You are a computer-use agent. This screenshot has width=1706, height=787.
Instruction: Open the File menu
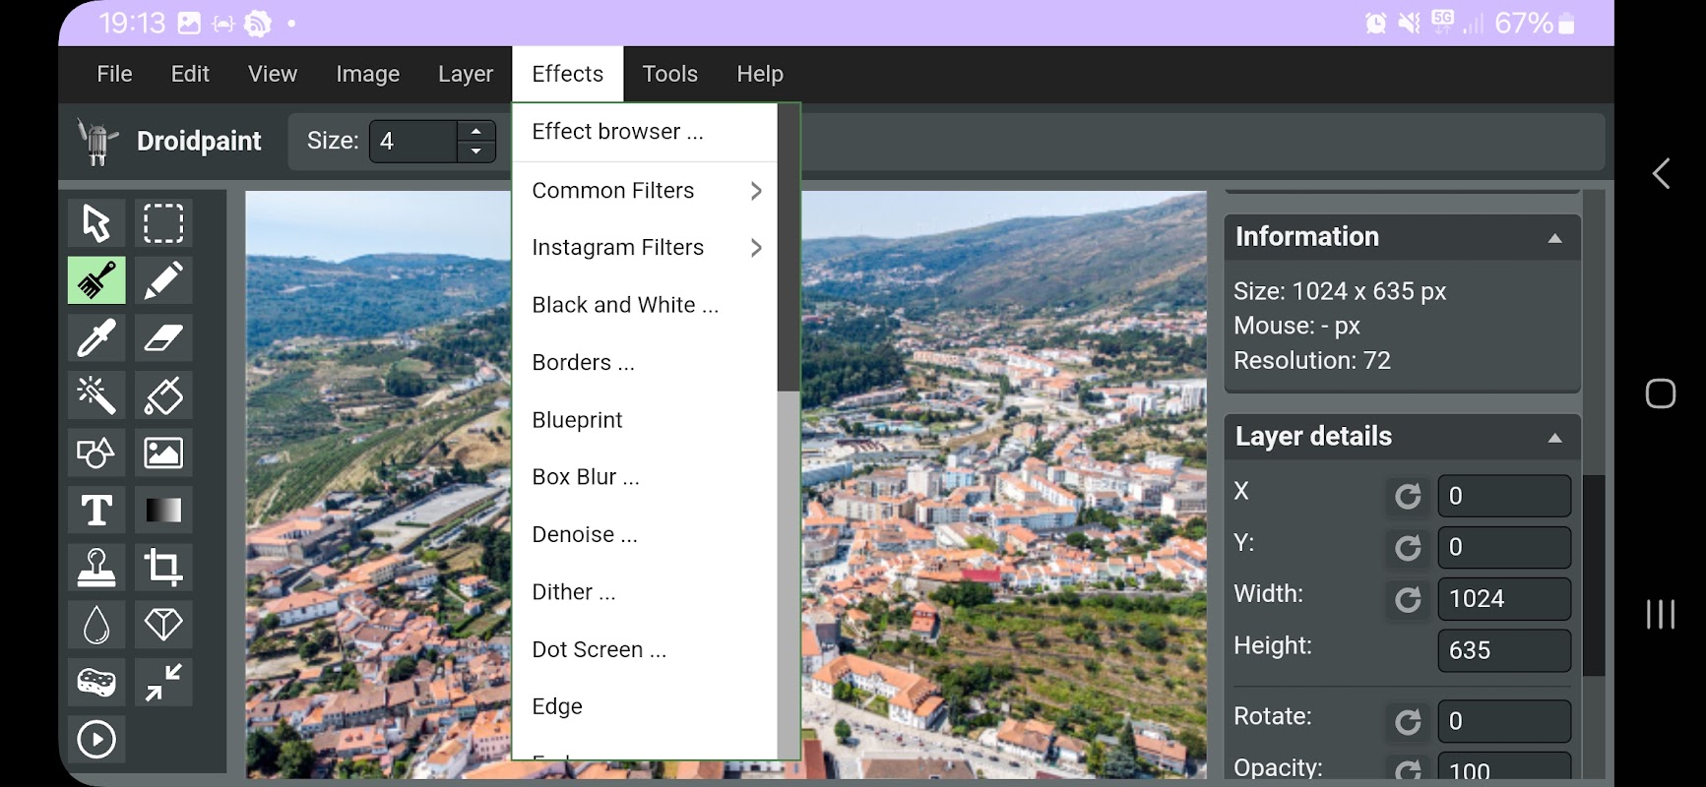point(114,74)
